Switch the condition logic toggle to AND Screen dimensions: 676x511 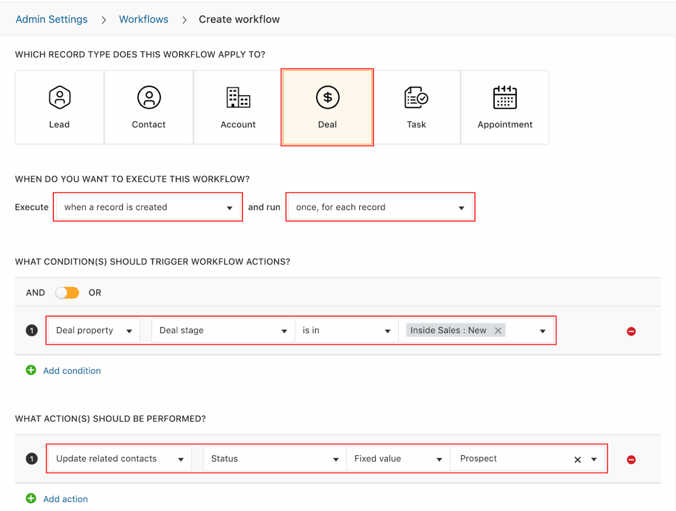pos(67,292)
